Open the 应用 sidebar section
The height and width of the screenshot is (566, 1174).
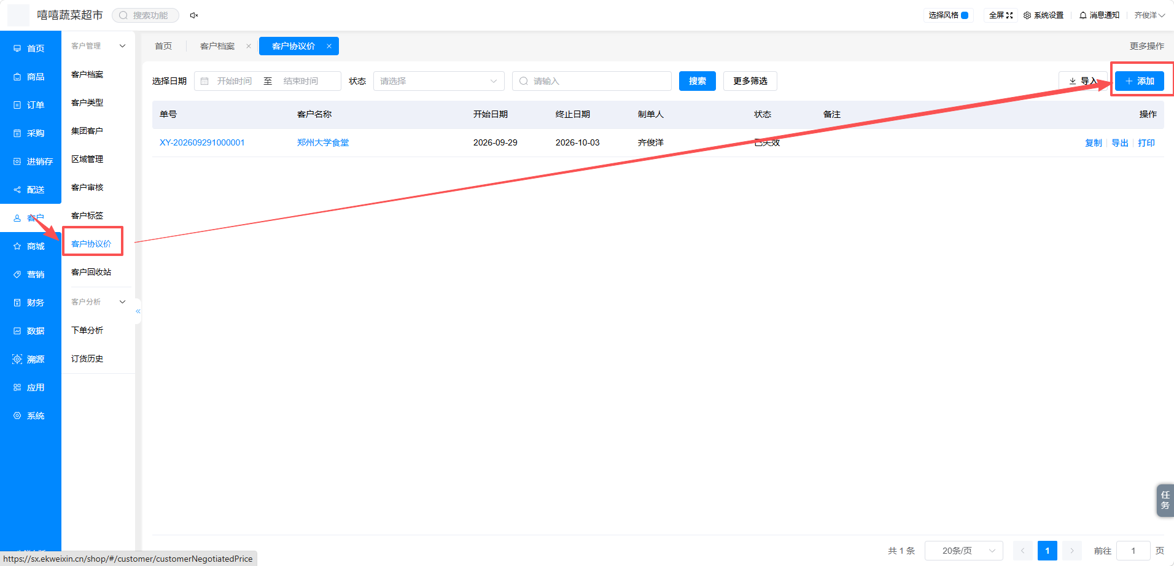click(x=29, y=387)
